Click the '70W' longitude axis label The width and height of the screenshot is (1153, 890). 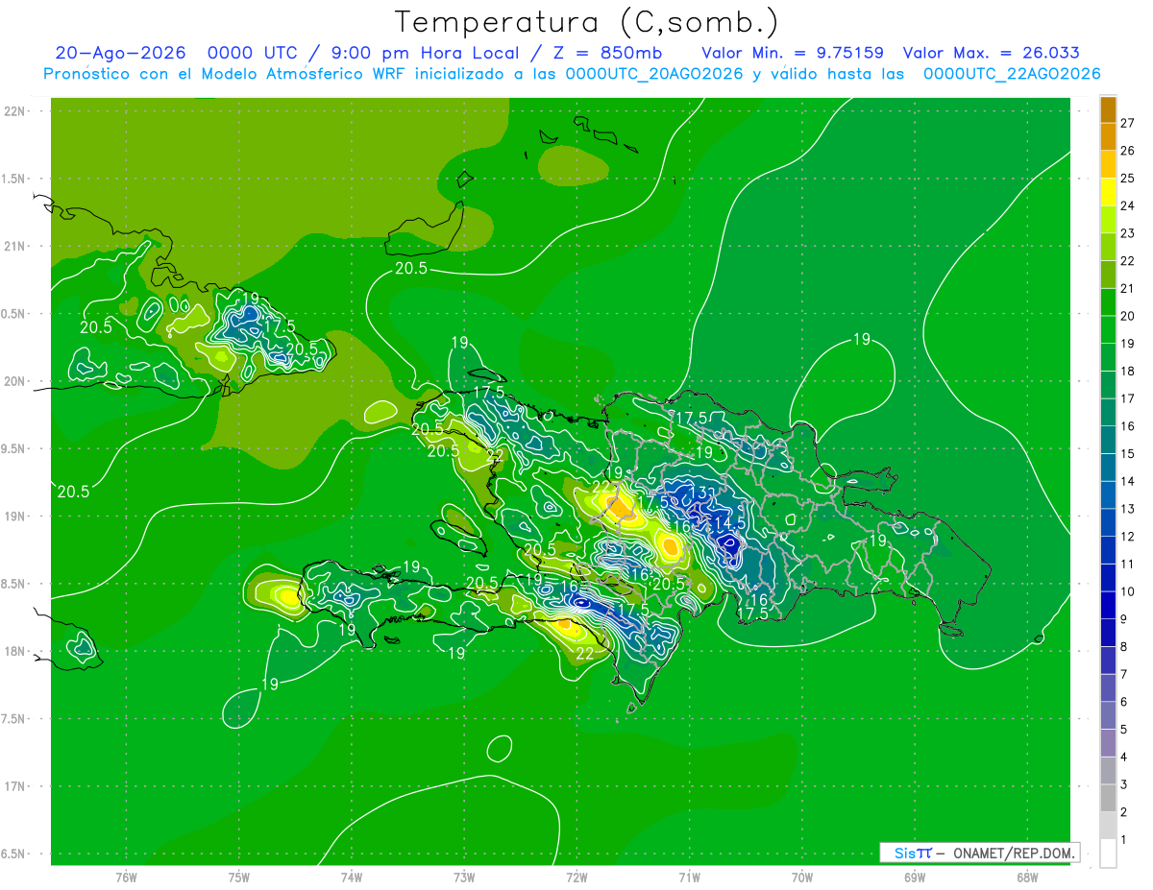click(x=801, y=877)
